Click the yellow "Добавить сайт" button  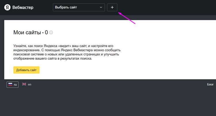click(x=26, y=70)
